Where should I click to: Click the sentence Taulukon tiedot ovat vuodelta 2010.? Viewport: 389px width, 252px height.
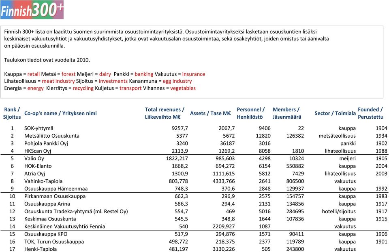tap(47, 60)
